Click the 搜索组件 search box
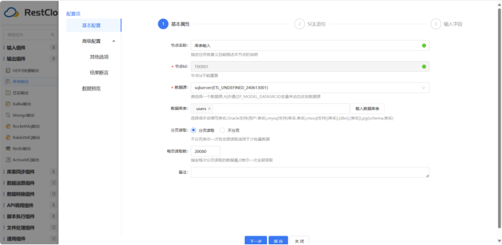This screenshot has height=245, width=502. [30, 35]
